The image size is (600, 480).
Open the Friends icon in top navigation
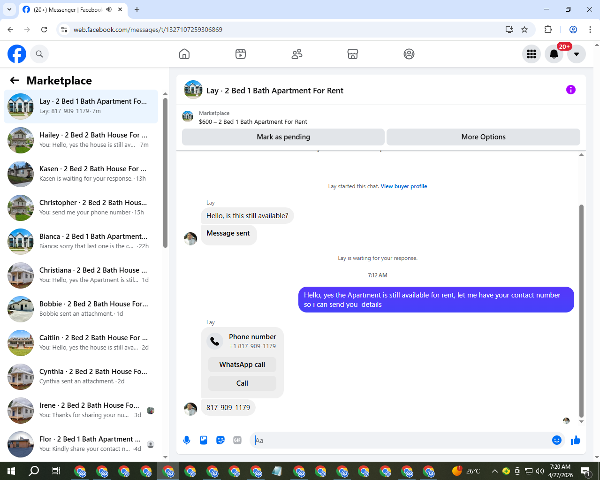(x=297, y=54)
